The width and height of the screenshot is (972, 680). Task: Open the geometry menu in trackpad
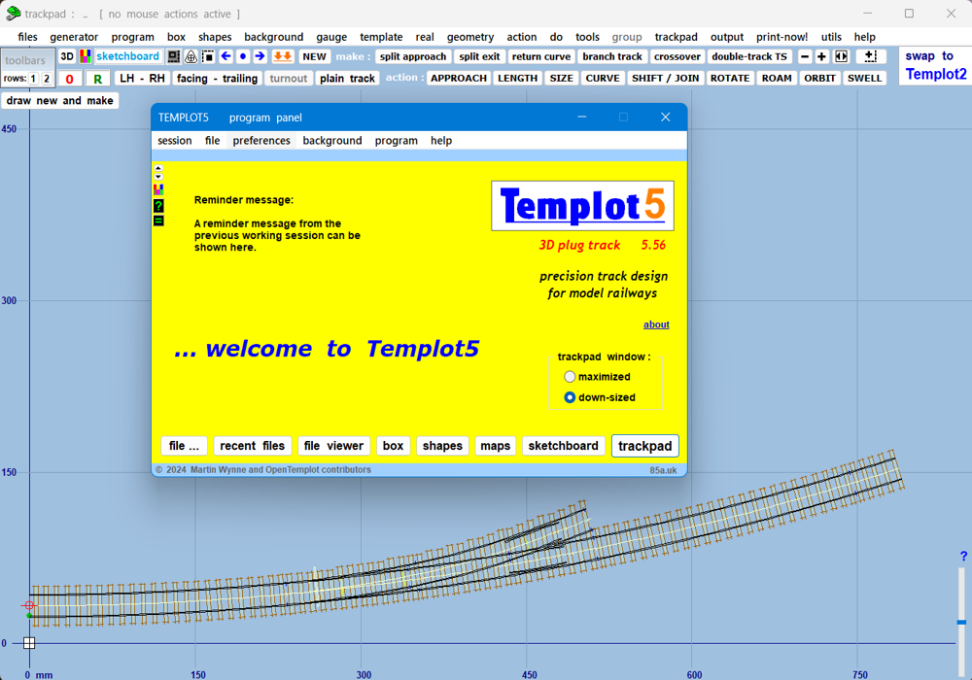[x=469, y=37]
